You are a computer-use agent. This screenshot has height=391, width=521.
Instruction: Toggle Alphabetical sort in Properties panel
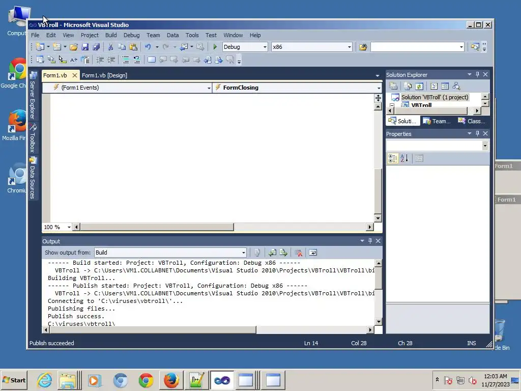tap(404, 158)
